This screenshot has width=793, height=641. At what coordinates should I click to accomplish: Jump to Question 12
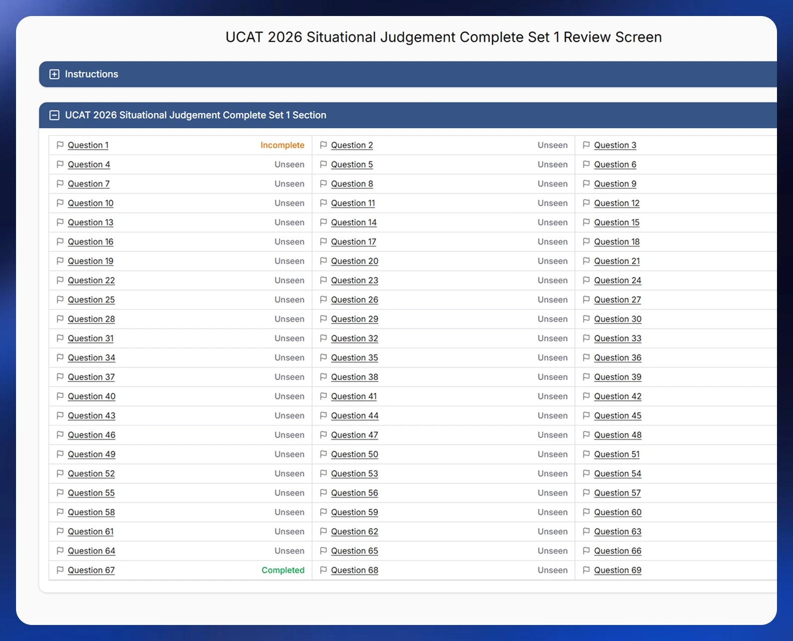[617, 203]
